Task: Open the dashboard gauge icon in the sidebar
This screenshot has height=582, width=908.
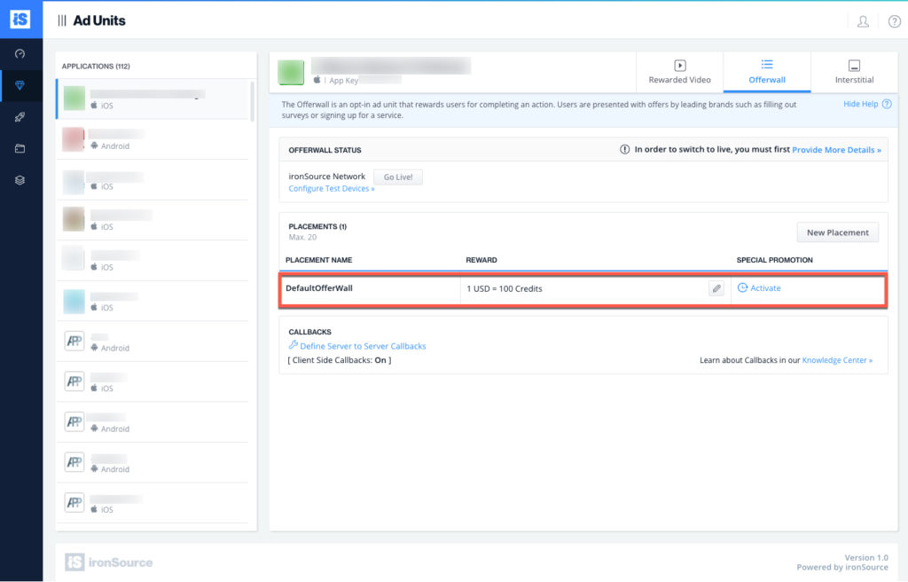Action: (20, 54)
